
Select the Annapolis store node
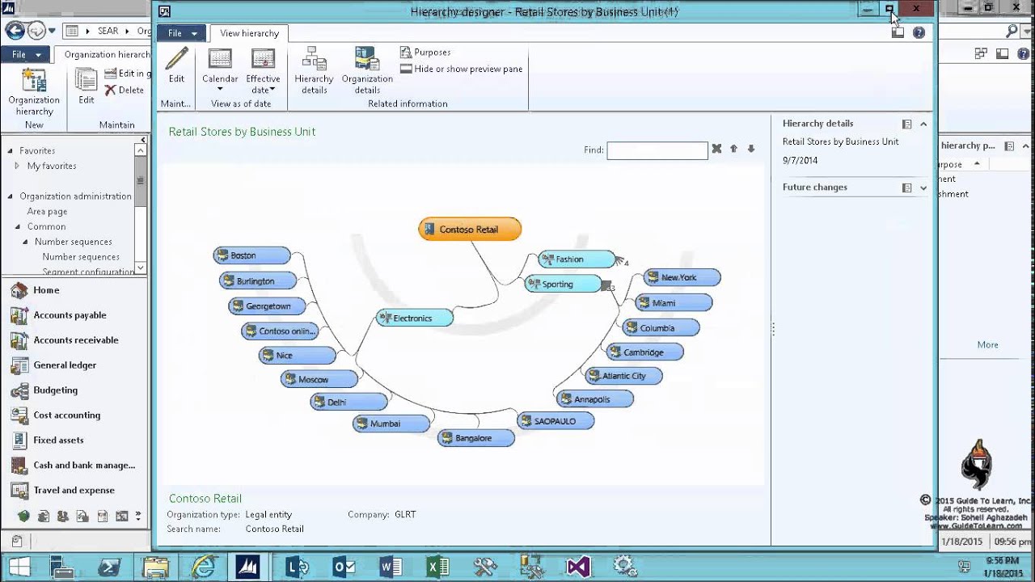tap(594, 399)
